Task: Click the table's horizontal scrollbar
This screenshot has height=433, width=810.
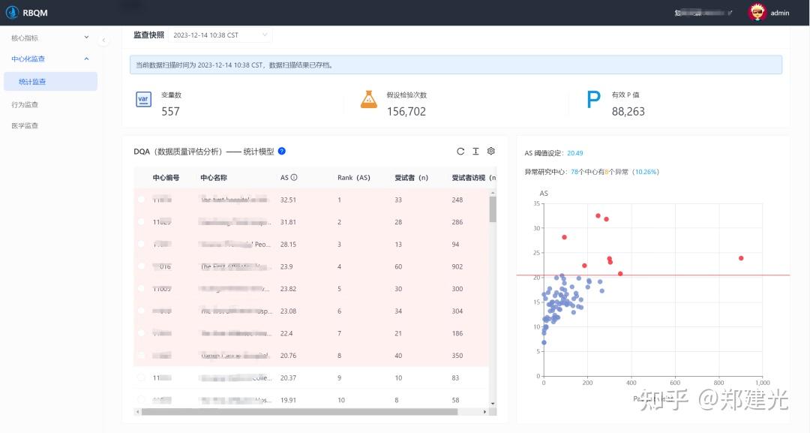Action: pos(299,412)
